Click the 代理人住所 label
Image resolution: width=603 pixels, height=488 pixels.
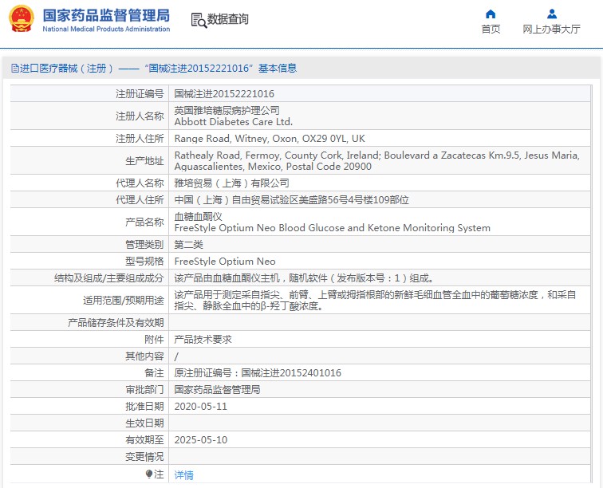(x=140, y=199)
